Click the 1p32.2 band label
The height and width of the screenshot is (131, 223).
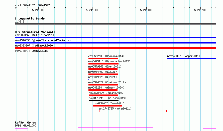click(20, 21)
